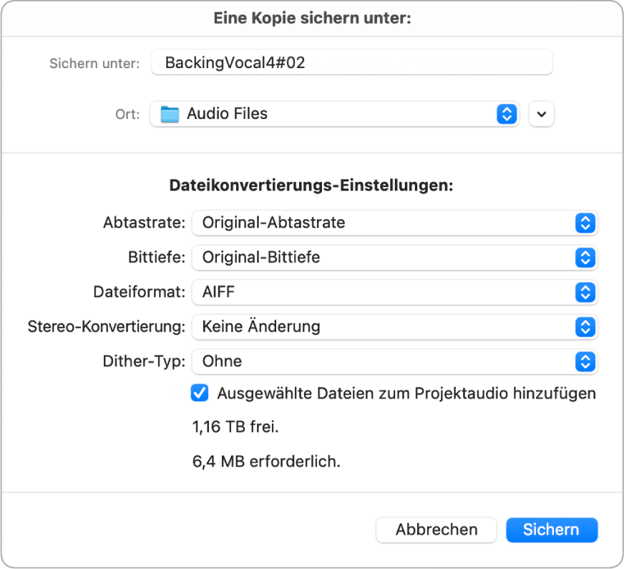Click the Abtastrate double-arrow chevron icon
This screenshot has height=569, width=624.
[x=587, y=223]
